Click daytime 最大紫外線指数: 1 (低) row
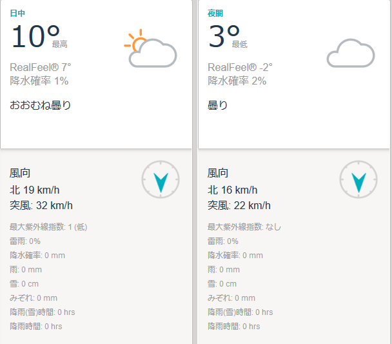The width and height of the screenshot is (392, 344). tap(48, 227)
